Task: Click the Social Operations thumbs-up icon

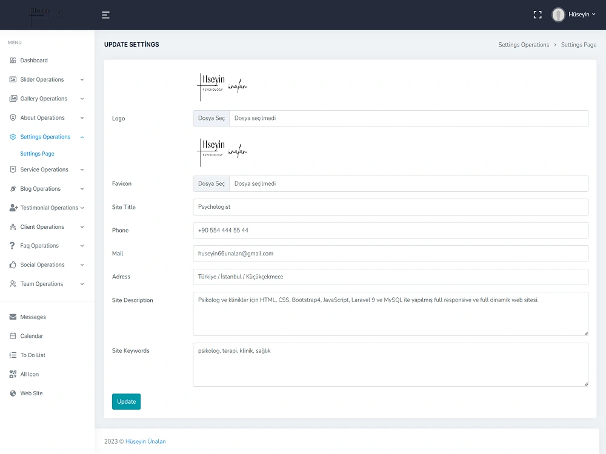Action: 13,265
